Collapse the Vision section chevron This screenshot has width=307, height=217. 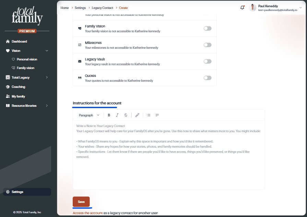click(47, 50)
